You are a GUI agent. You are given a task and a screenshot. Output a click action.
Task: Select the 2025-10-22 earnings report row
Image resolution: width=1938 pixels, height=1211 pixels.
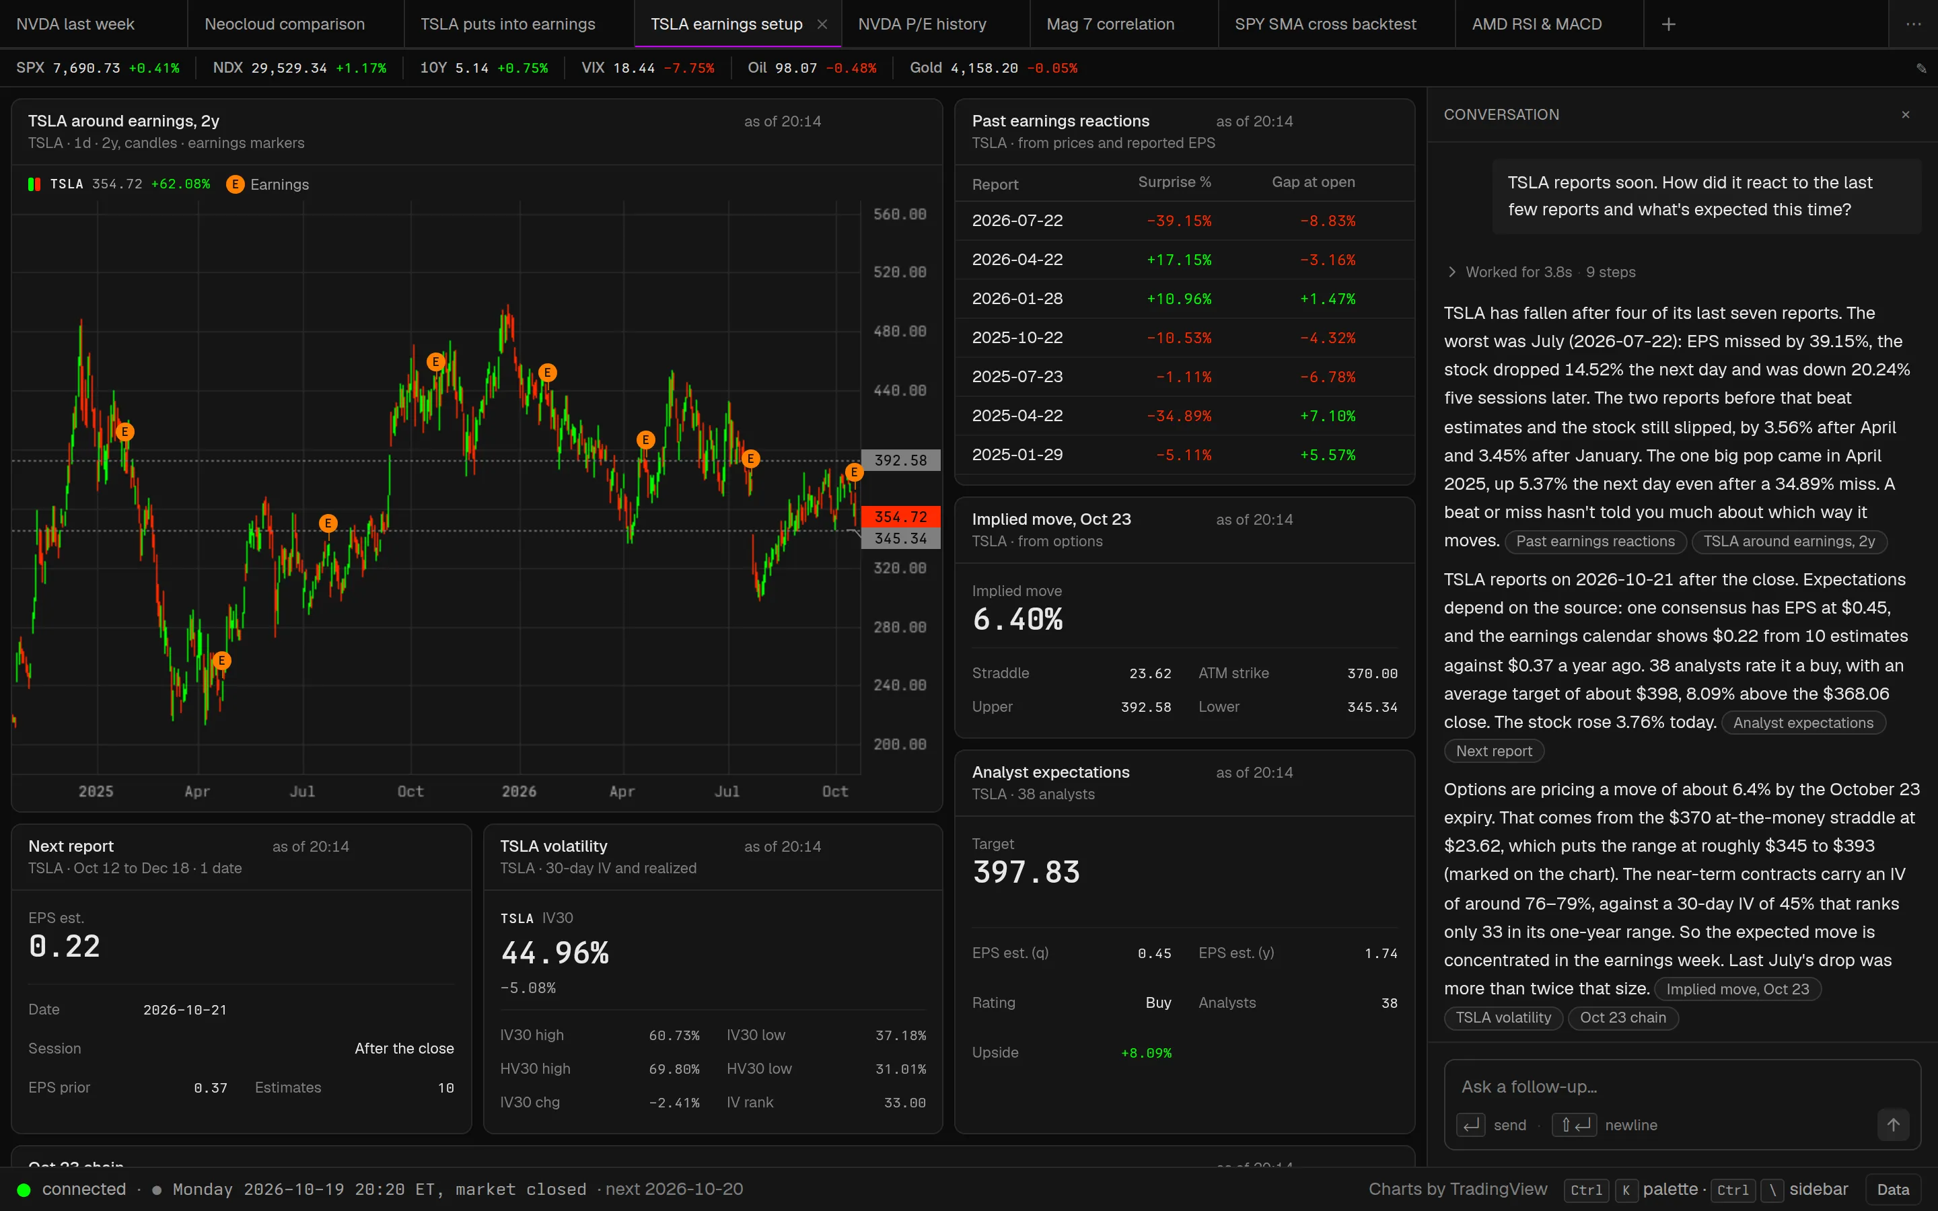point(1184,338)
